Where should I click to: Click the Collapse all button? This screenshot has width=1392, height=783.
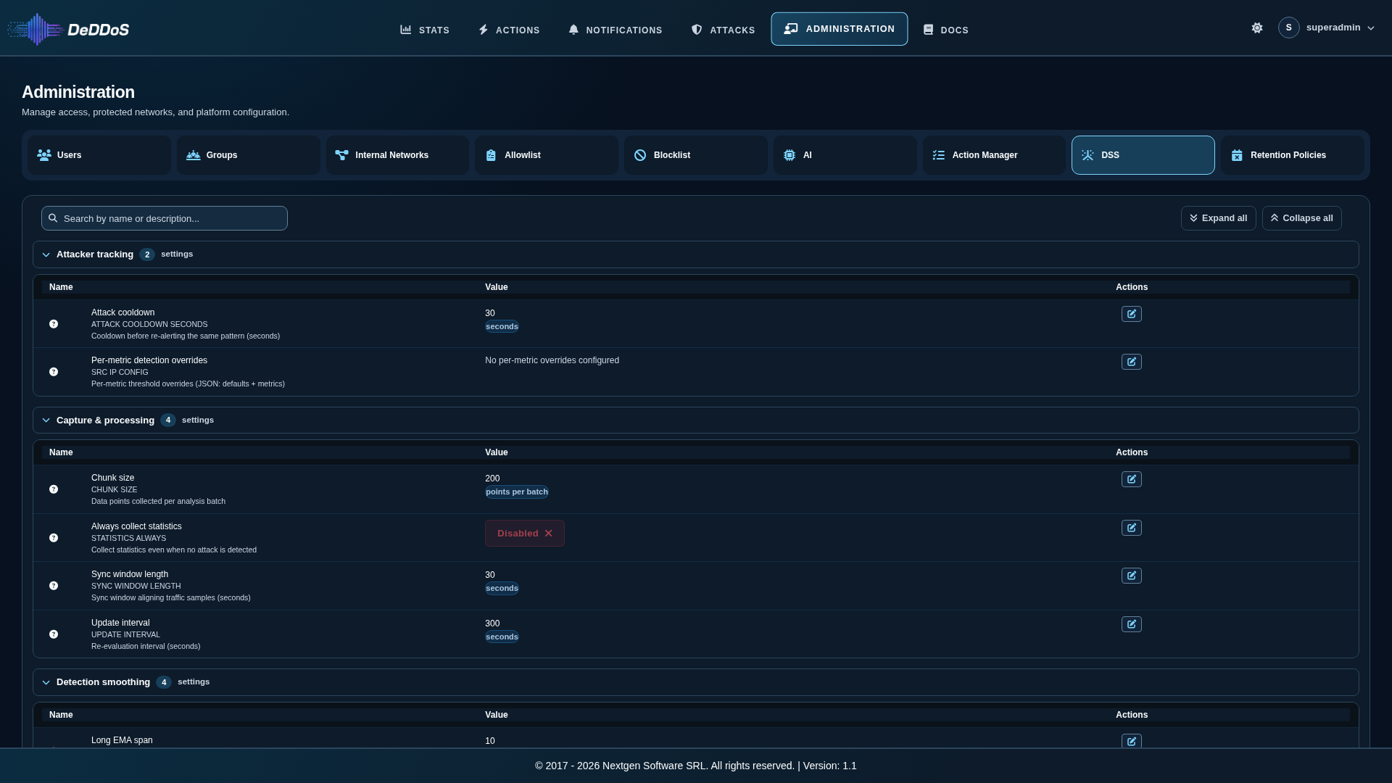coord(1302,218)
